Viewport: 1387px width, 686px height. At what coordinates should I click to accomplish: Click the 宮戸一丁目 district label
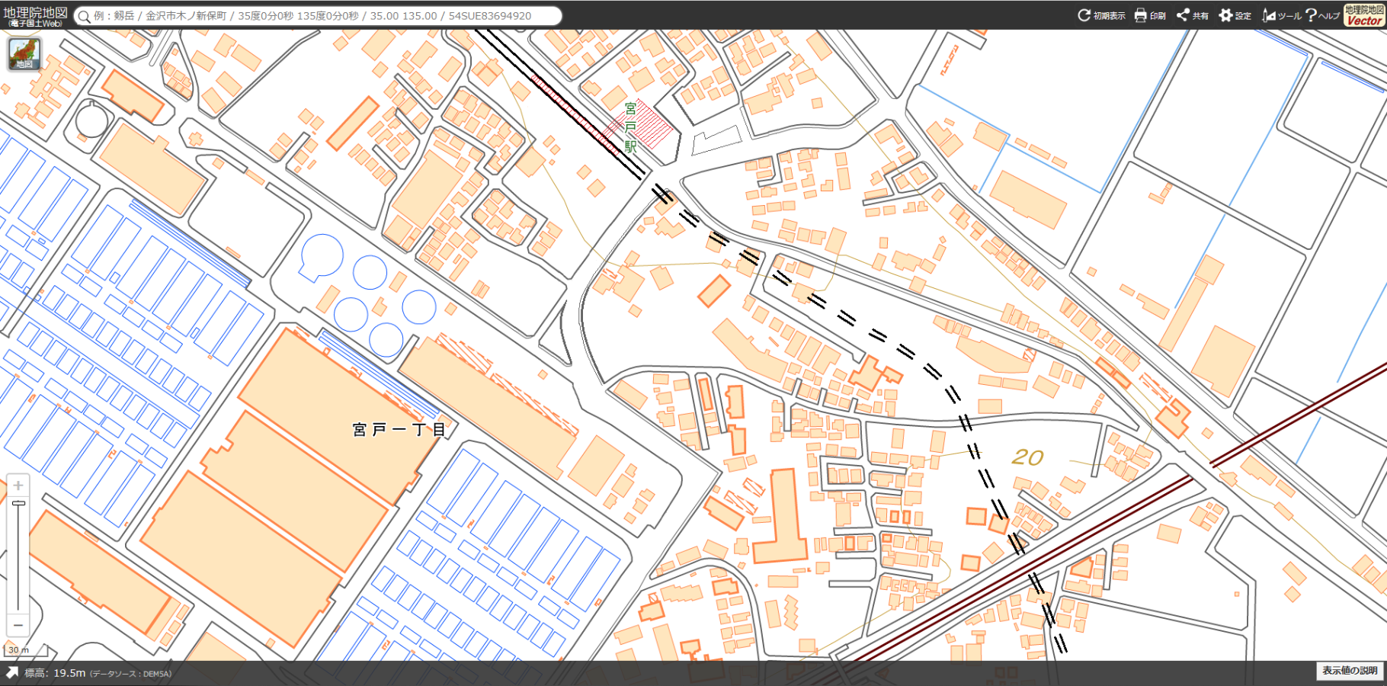(399, 430)
